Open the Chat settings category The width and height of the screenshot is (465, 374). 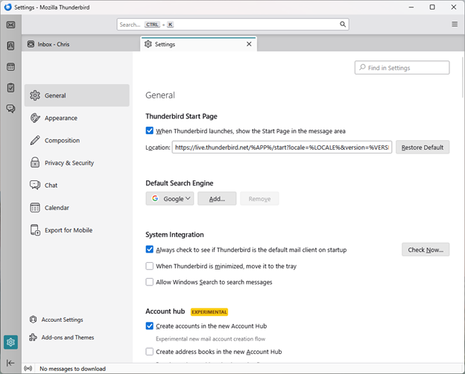point(77,186)
